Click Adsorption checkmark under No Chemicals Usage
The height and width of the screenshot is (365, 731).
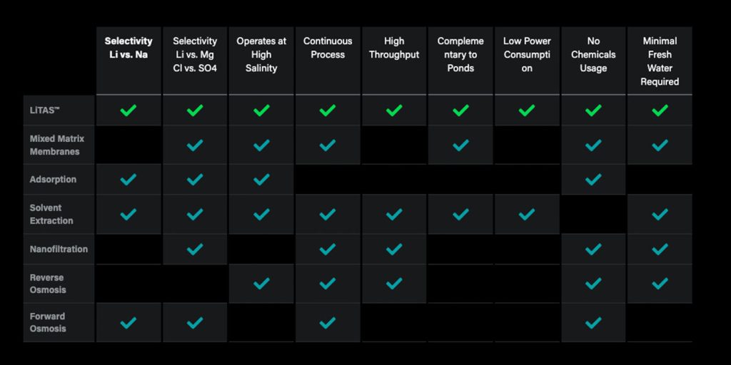pos(593,180)
